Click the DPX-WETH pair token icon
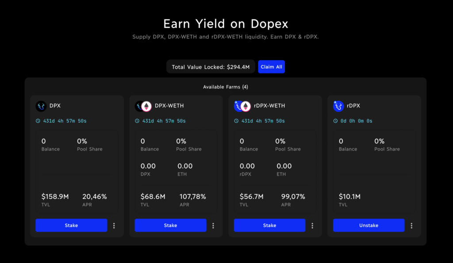Screen dimensions: 453x263 143,106
